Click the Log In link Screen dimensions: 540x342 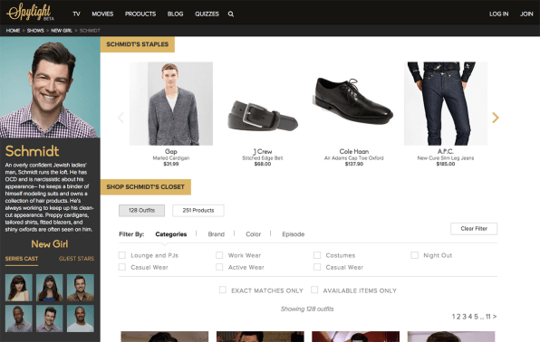coord(498,14)
